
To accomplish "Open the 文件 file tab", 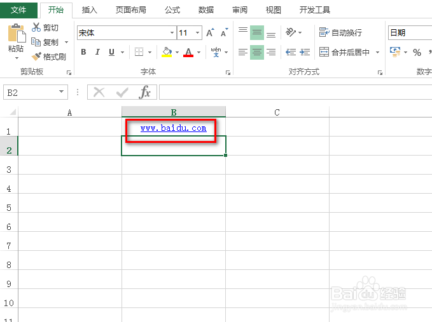I will 18,10.
